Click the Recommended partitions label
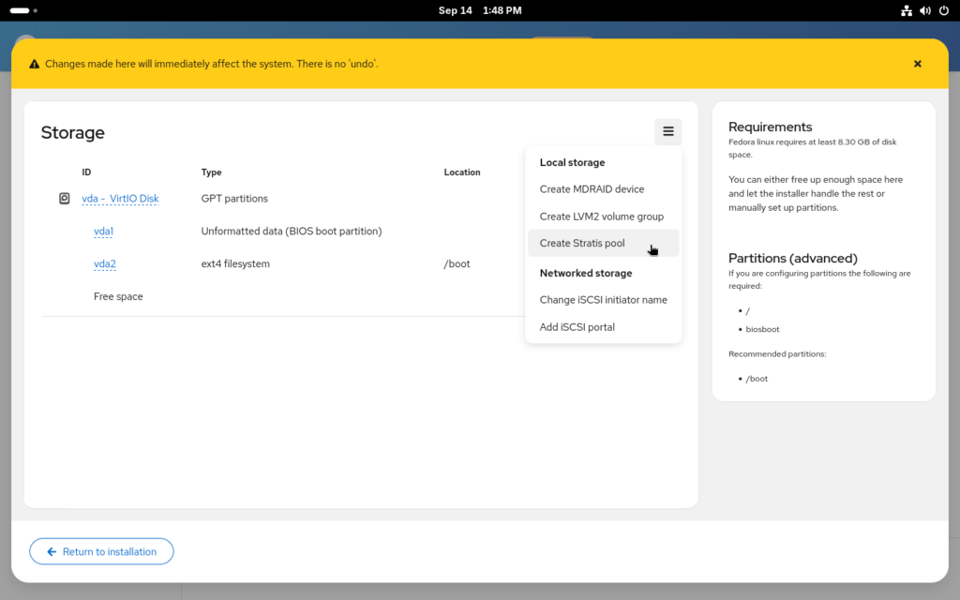This screenshot has width=960, height=600. click(x=777, y=353)
